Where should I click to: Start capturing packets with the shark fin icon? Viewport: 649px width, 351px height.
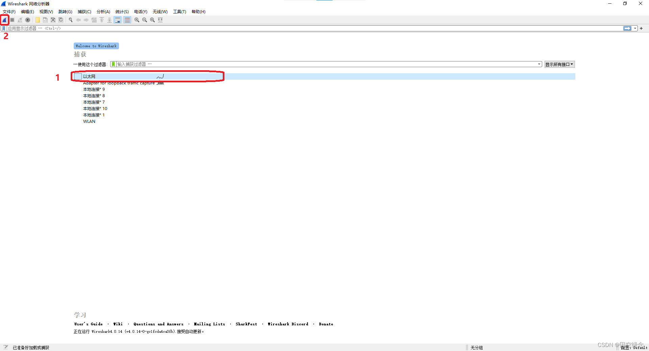tap(4, 20)
